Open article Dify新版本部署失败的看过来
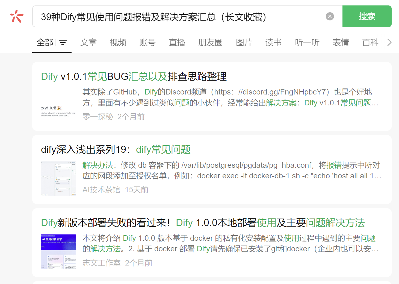This screenshot has height=284, width=399. pyautogui.click(x=203, y=223)
